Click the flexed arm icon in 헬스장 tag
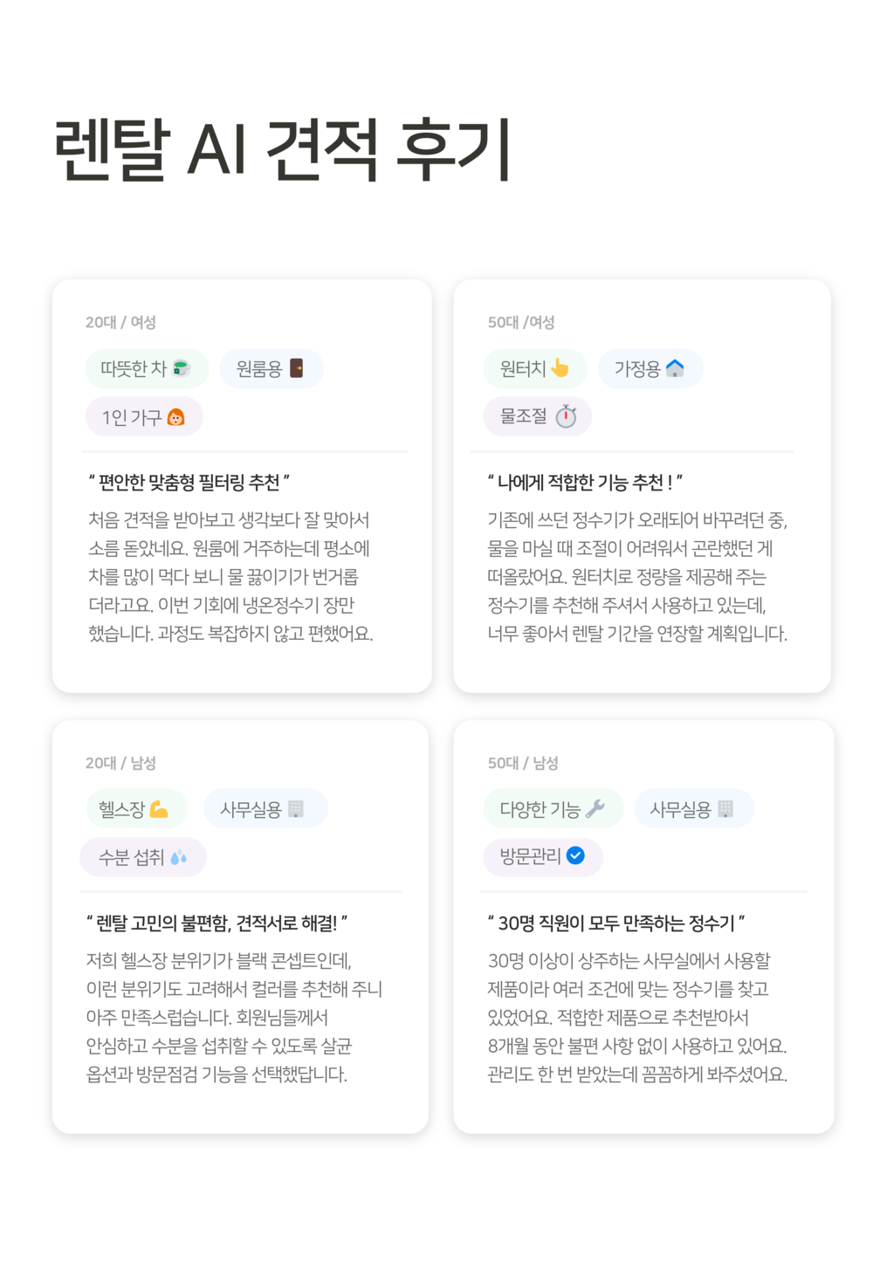873x1270 pixels. [159, 809]
